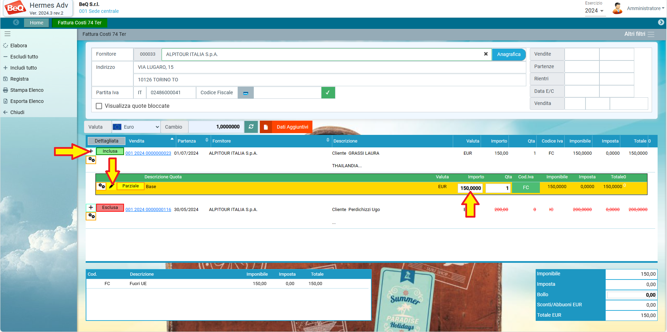Click the Qta field on Base row
This screenshot has width=667, height=332.
[498, 188]
